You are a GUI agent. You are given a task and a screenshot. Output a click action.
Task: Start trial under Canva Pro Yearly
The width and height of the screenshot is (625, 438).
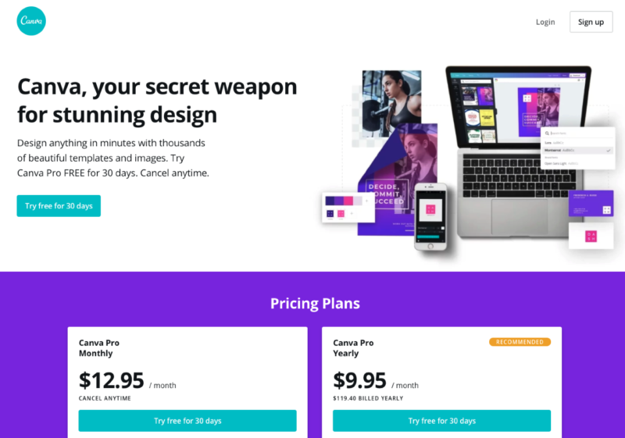click(x=441, y=421)
